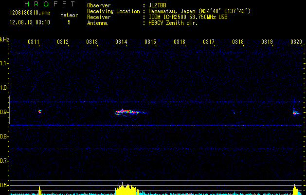Click the 1.1 kHz axis label
This screenshot has width=306, height=195.
tap(4, 63)
